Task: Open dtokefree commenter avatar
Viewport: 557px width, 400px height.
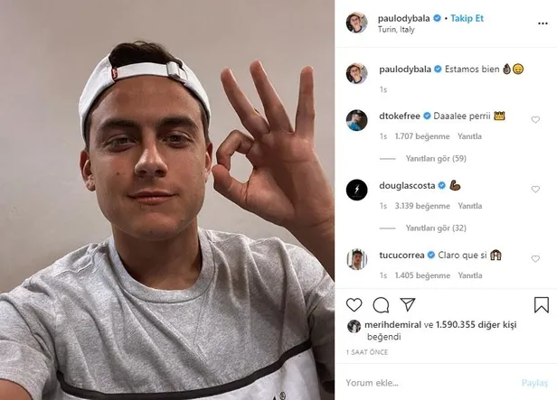Action: pos(356,121)
